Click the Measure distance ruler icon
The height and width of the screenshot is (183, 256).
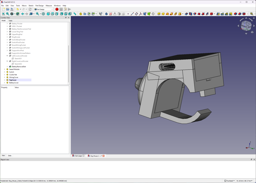(x=75, y=14)
